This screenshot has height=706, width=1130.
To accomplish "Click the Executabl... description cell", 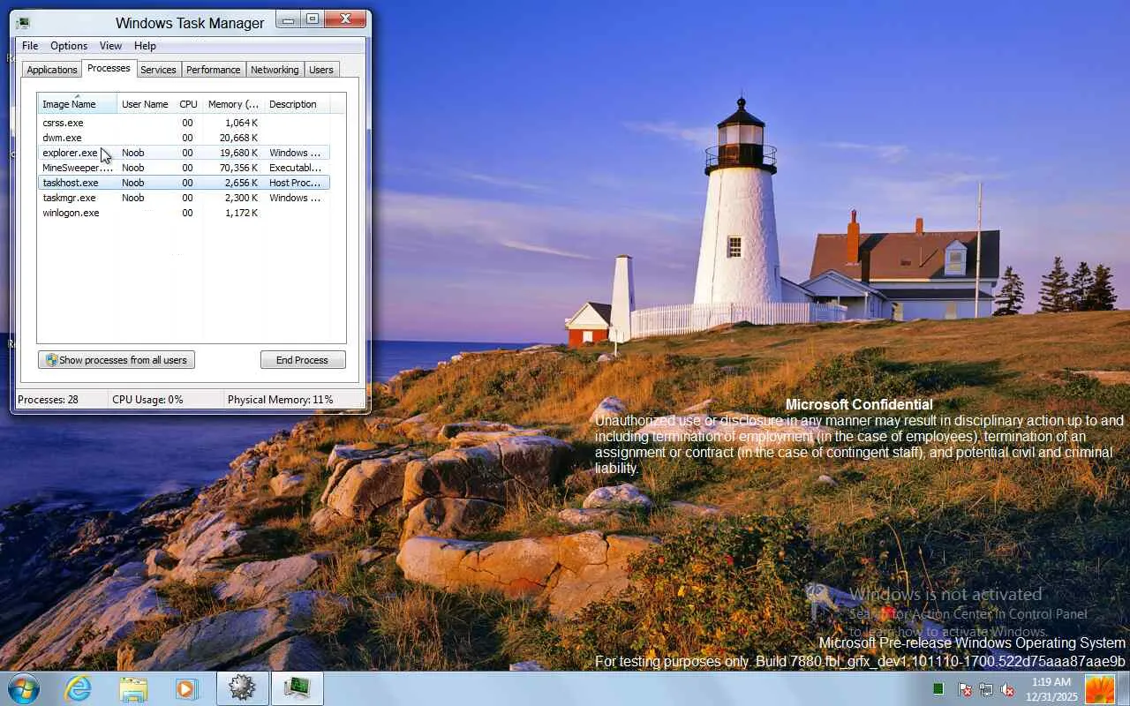I will click(295, 168).
